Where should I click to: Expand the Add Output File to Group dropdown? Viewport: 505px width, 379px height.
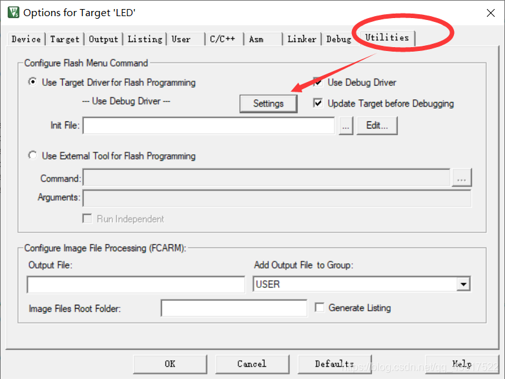point(464,284)
